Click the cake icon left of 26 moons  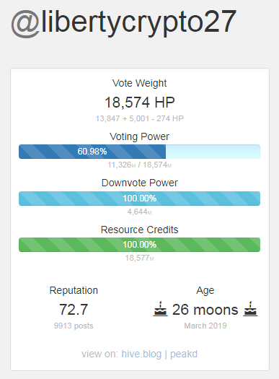pyautogui.click(x=160, y=309)
